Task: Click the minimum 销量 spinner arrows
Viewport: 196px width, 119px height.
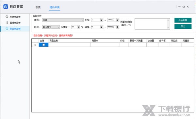Action: pyautogui.click(x=102, y=27)
